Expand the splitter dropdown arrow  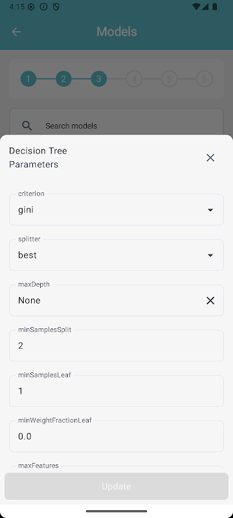pyautogui.click(x=210, y=255)
